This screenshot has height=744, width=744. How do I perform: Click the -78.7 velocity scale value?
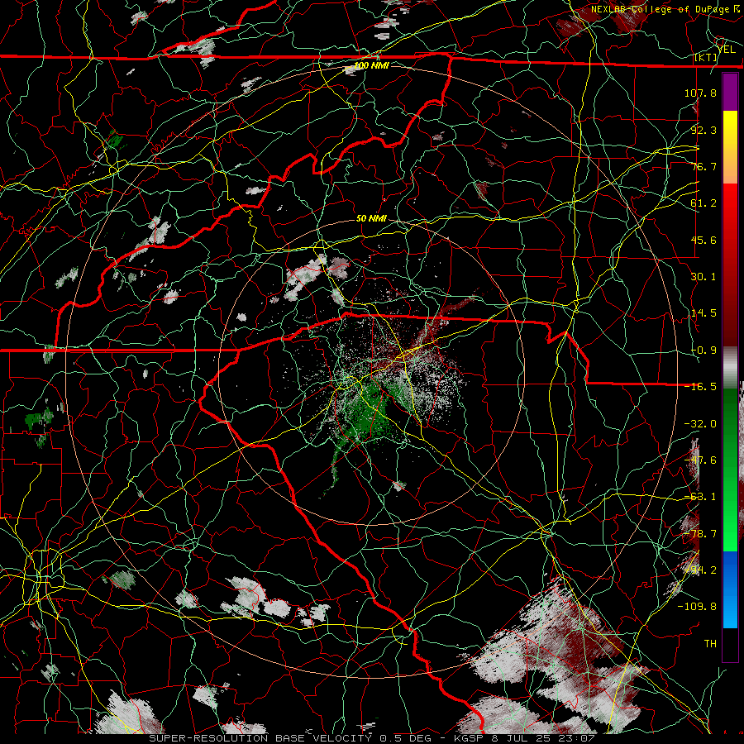[700, 534]
